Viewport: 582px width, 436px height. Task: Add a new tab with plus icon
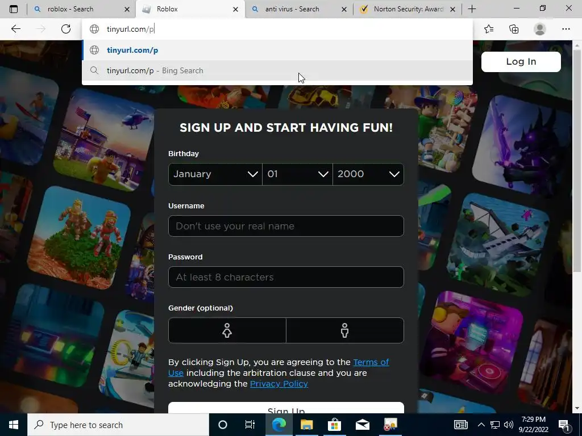point(472,9)
